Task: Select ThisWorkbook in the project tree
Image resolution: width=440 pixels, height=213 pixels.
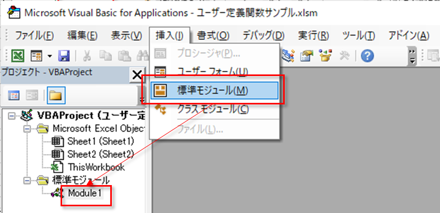Action: click(96, 168)
